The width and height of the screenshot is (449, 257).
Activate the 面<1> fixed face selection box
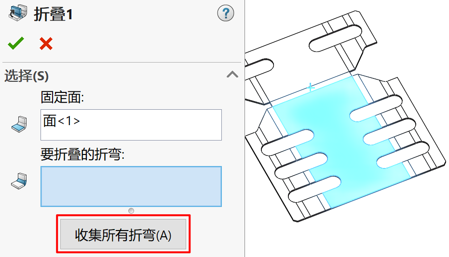click(x=131, y=125)
